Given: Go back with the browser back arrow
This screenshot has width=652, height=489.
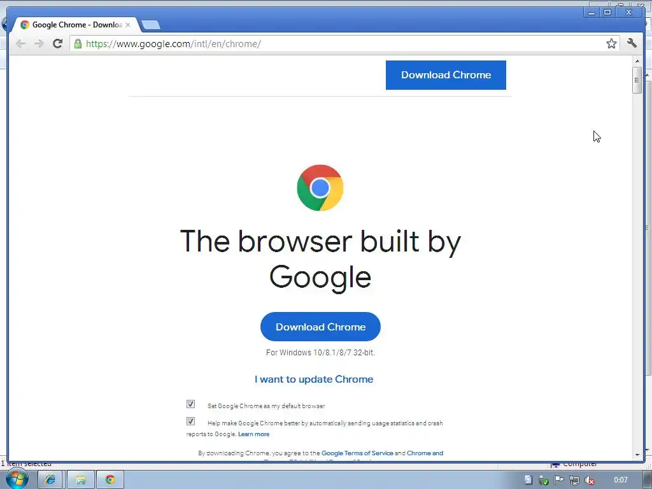Looking at the screenshot, I should 20,44.
